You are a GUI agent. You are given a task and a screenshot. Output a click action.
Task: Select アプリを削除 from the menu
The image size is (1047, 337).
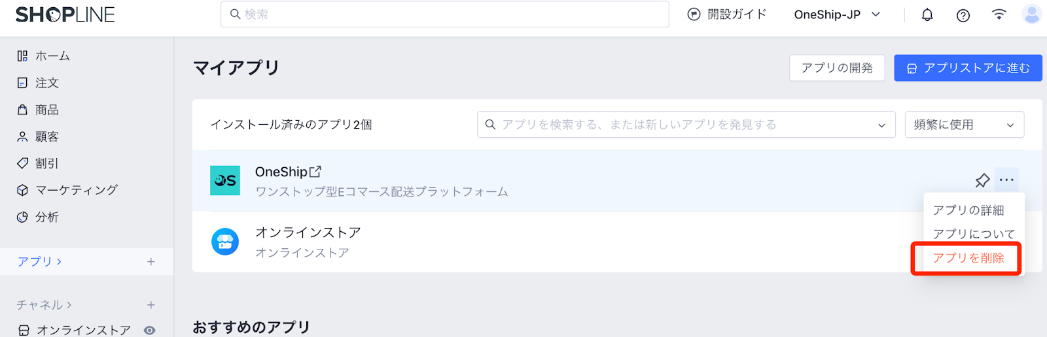[x=968, y=259]
